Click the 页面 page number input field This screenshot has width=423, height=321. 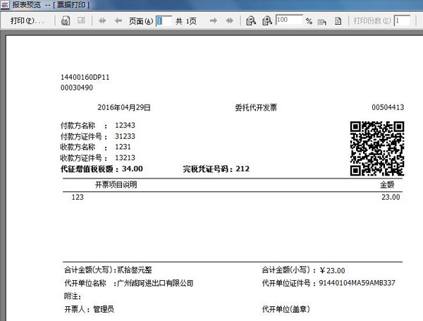tap(164, 21)
